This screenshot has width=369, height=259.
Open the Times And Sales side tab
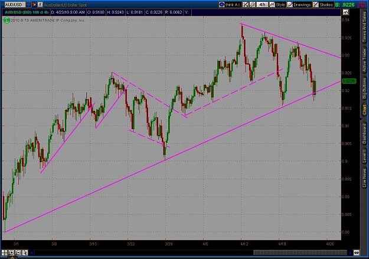coord(364,27)
